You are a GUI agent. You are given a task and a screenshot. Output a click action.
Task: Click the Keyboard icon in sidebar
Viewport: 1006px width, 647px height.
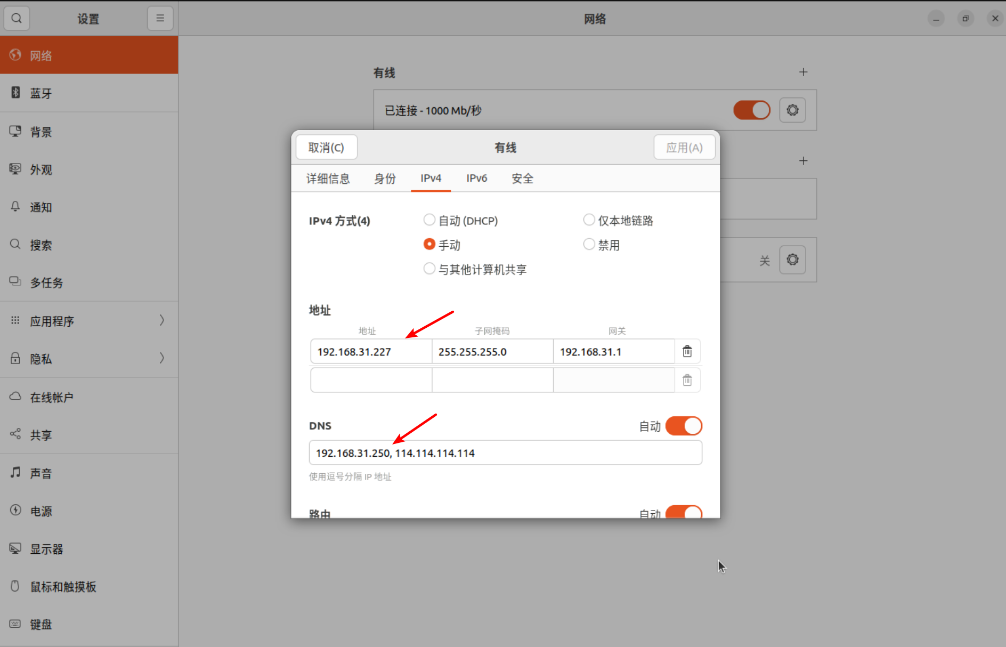pos(15,624)
